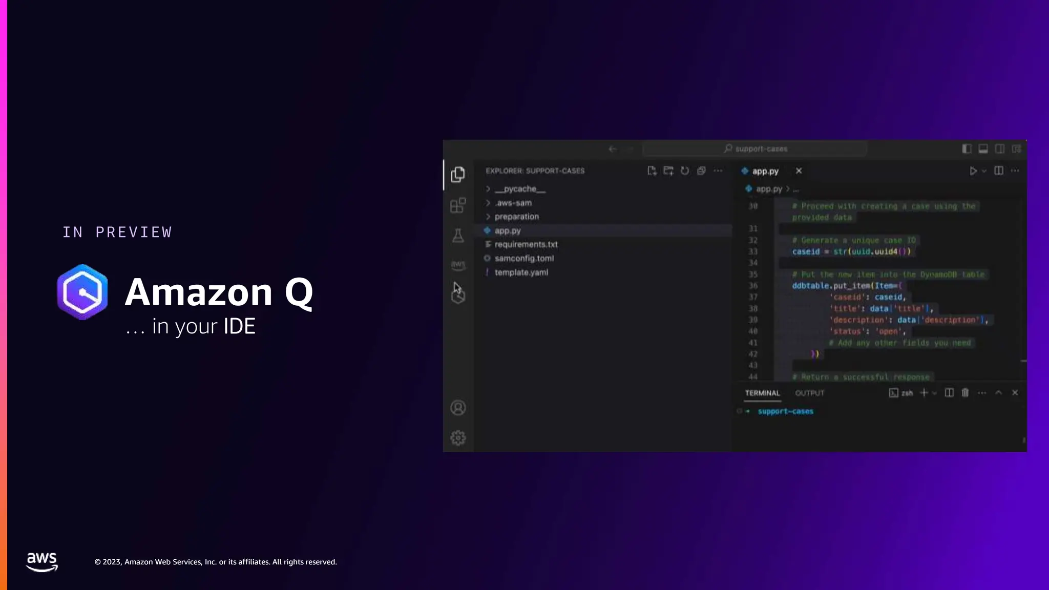Click the support-cases search box
1049x590 pixels.
coord(754,149)
